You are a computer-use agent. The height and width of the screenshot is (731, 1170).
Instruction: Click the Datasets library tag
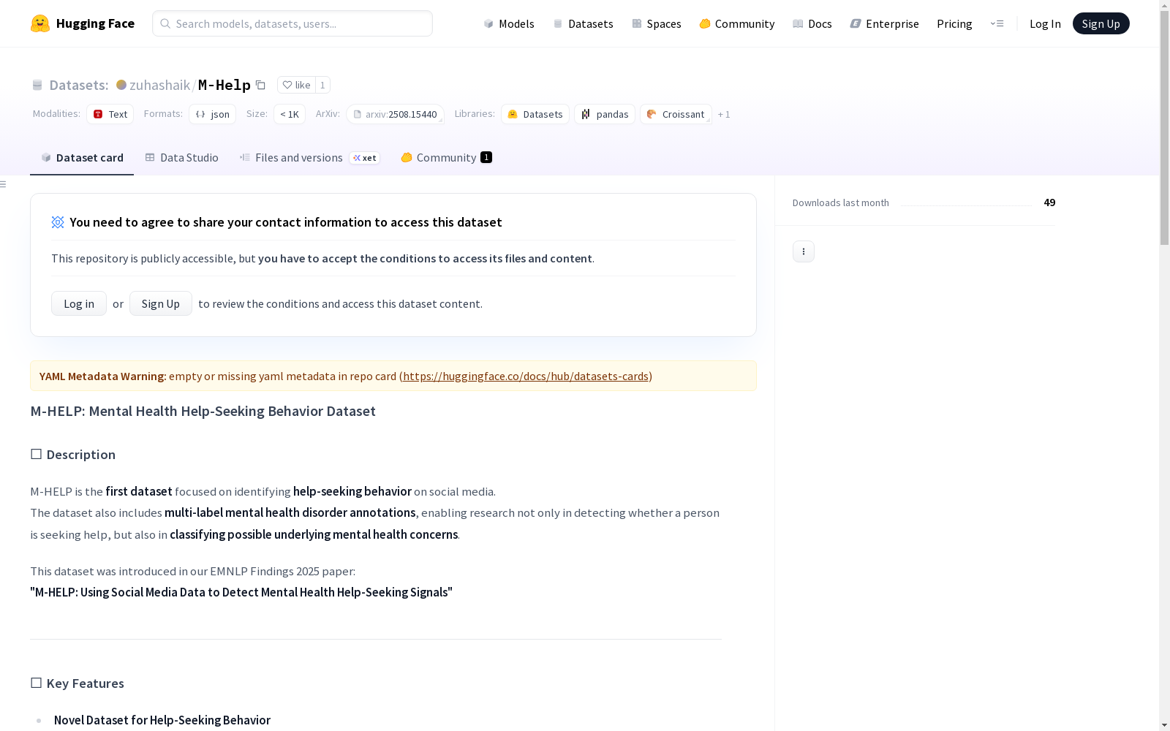tap(535, 114)
